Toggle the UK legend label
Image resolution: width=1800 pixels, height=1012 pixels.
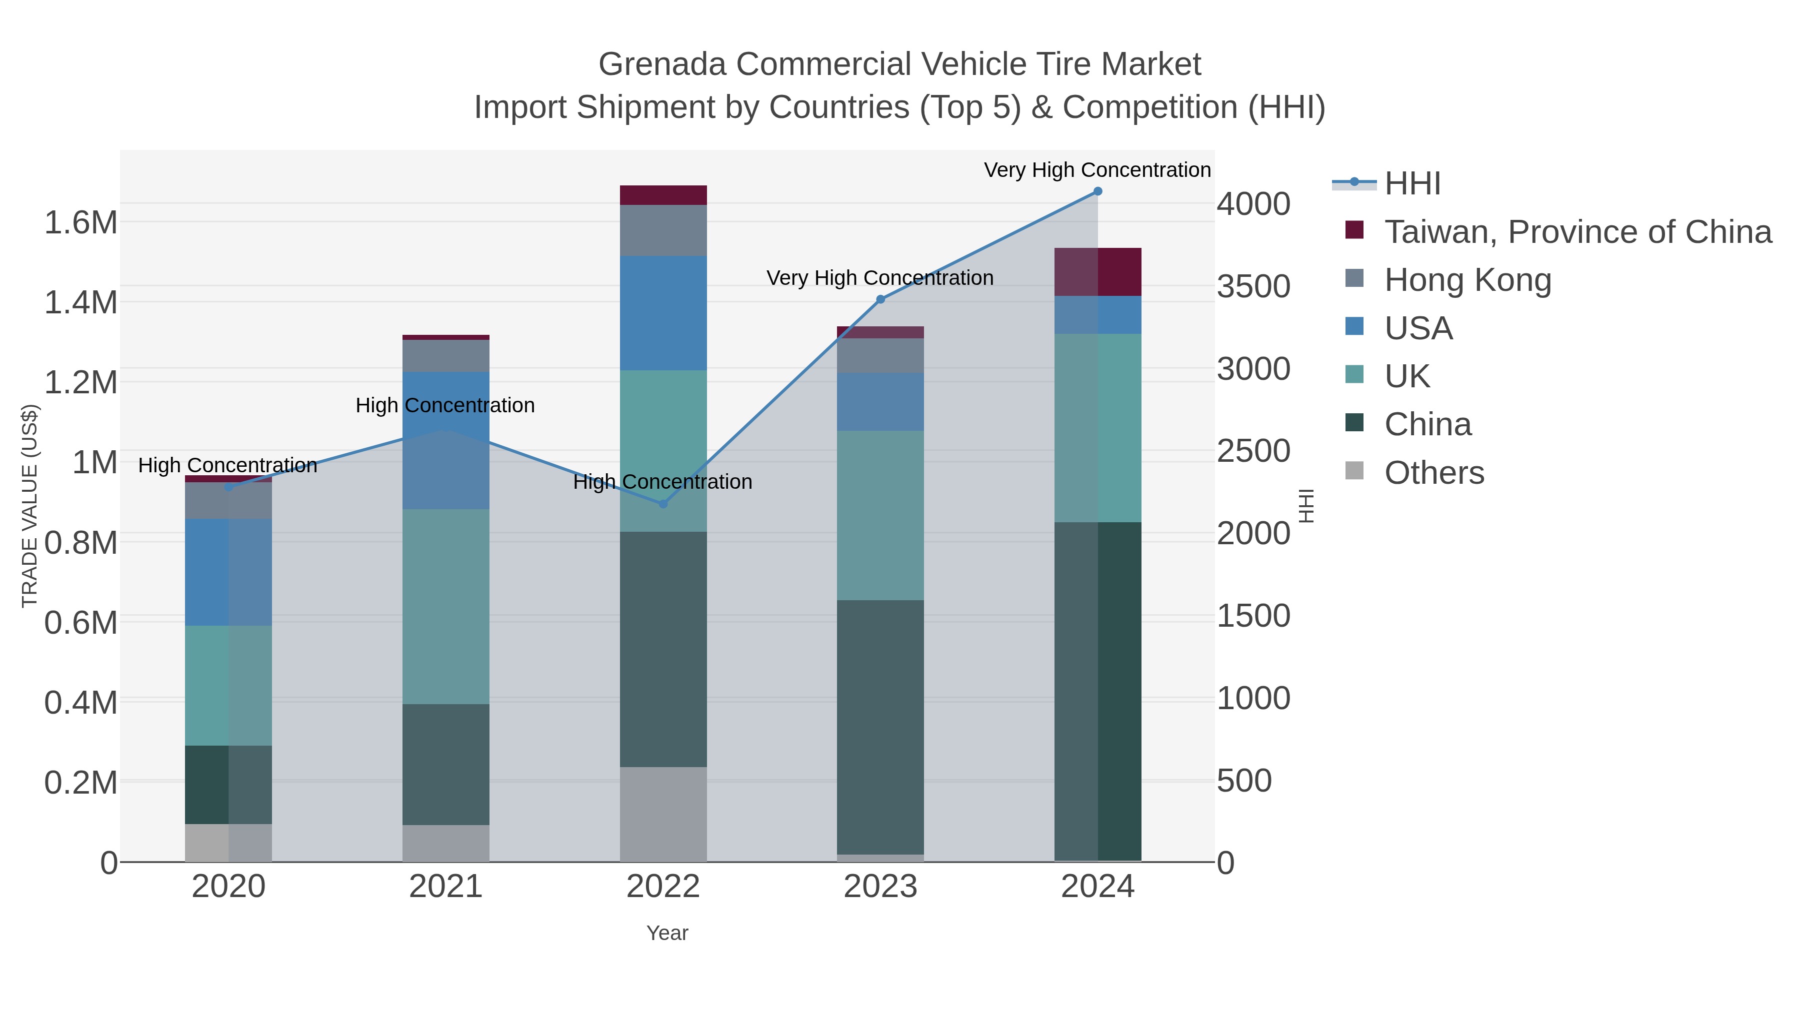[x=1407, y=376]
